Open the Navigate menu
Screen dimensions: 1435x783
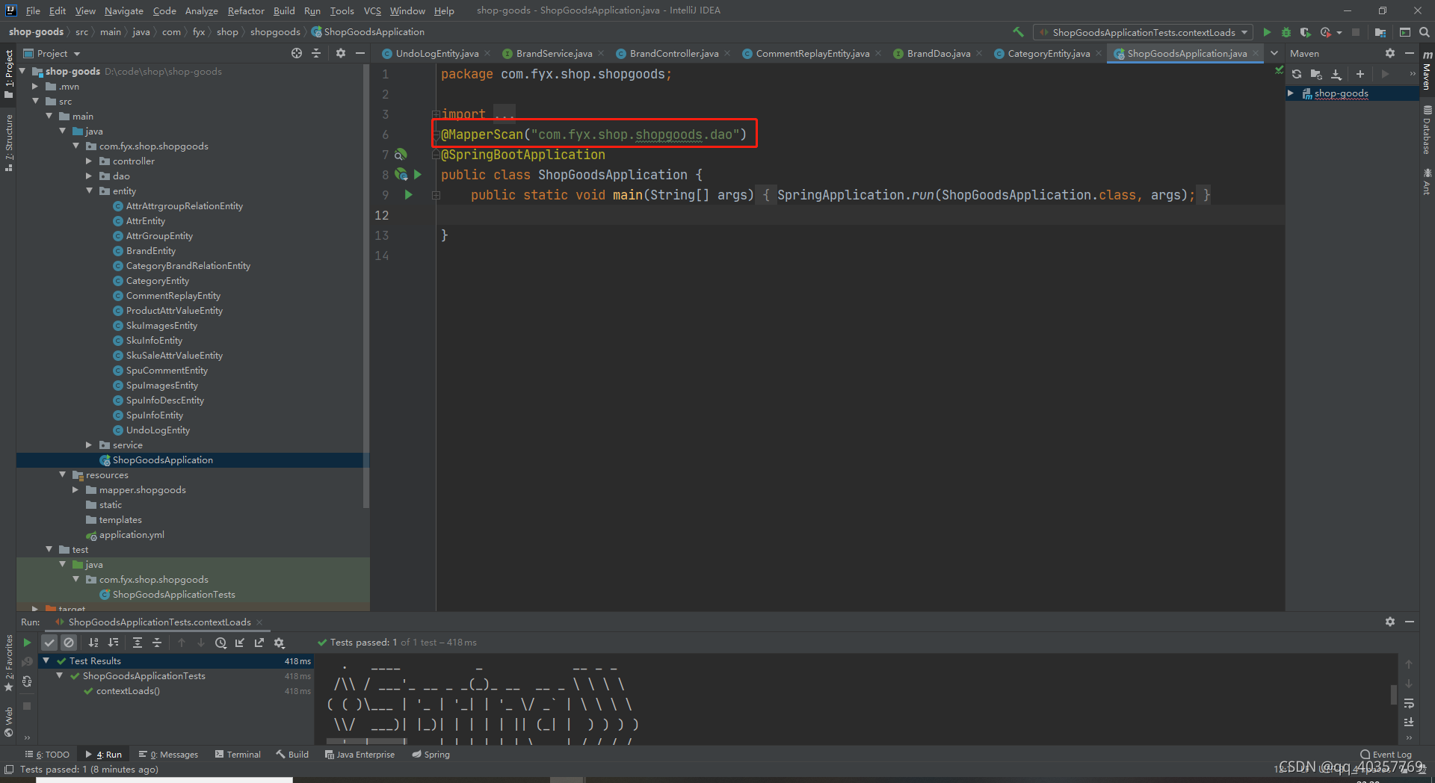tap(123, 10)
